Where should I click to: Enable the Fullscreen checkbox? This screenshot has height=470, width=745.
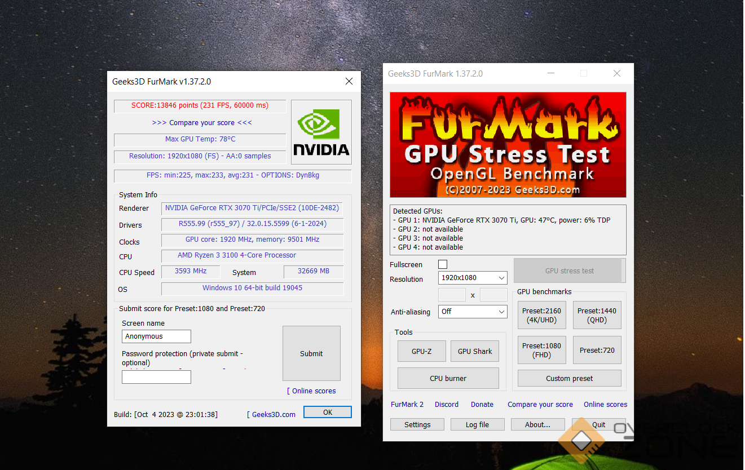pyautogui.click(x=443, y=264)
